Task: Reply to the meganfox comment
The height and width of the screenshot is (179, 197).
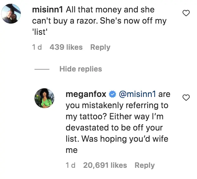Action: click(144, 165)
